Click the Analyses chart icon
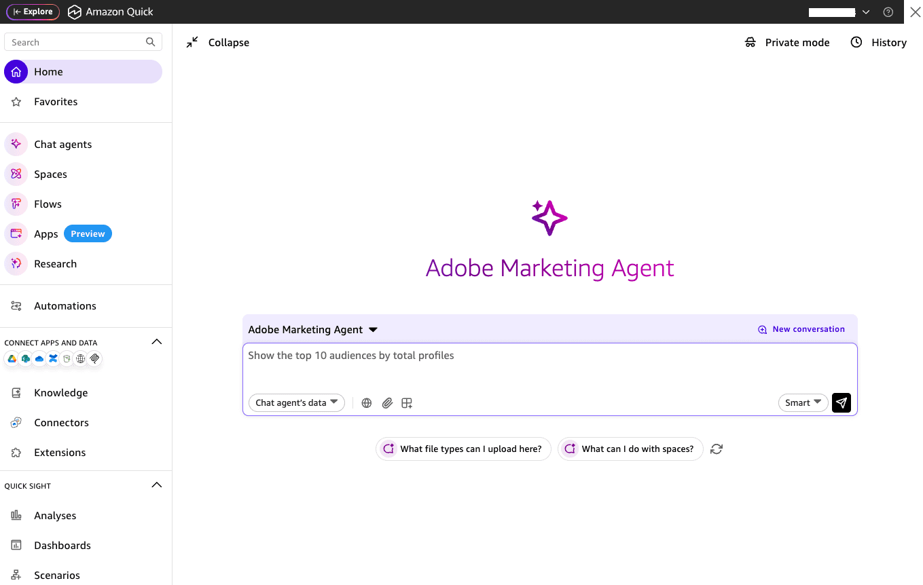 click(x=16, y=516)
